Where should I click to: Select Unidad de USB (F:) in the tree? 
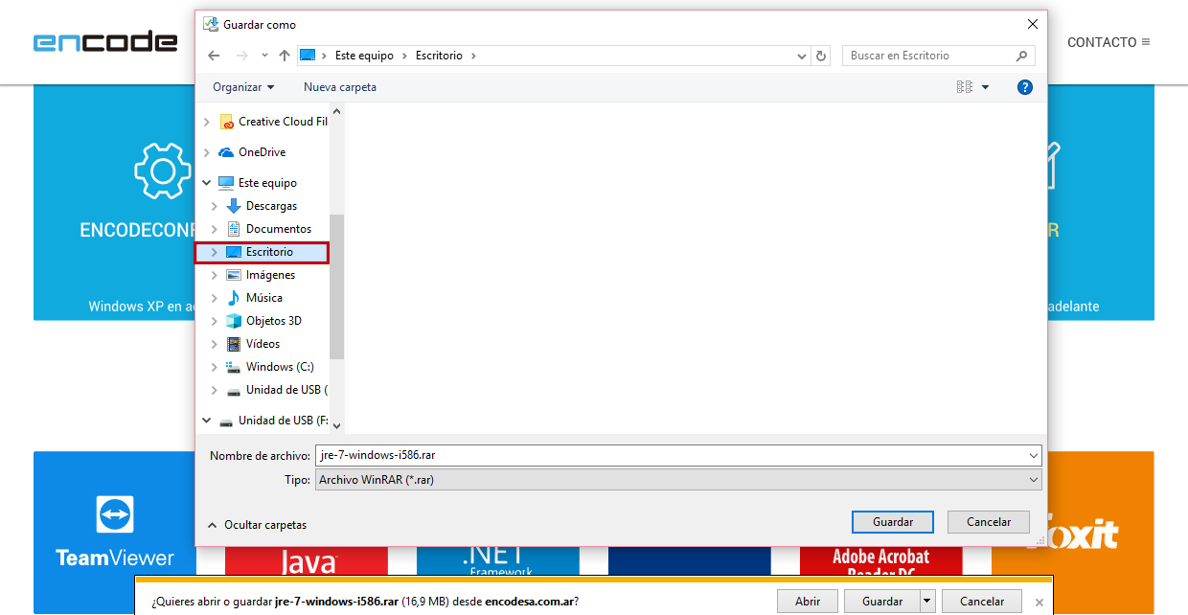pos(283,421)
